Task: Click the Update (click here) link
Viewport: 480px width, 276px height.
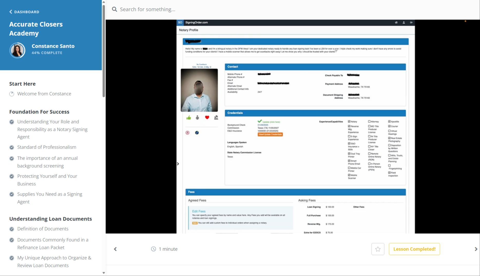Action: click(x=271, y=122)
